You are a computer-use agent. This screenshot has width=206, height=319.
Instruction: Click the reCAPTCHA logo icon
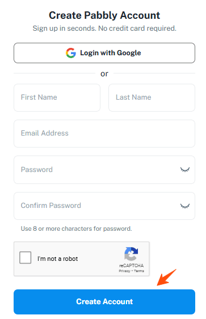131,253
